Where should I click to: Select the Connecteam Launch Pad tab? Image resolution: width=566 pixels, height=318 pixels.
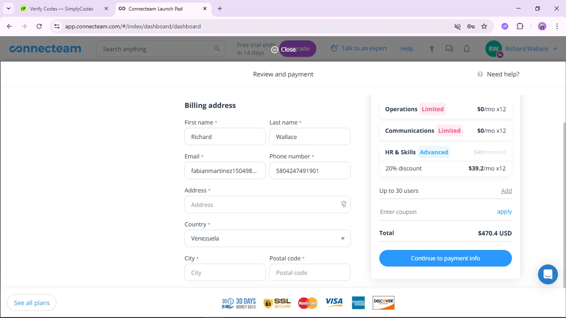(155, 9)
